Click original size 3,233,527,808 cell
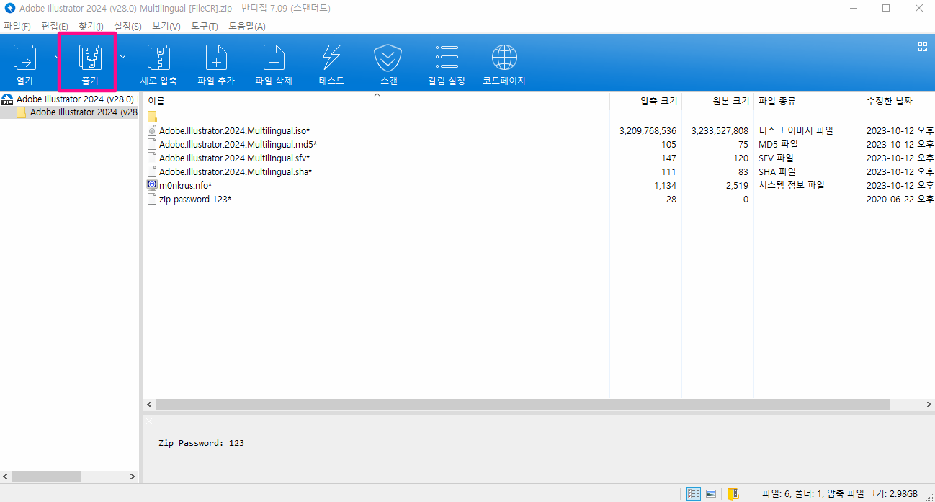 point(720,130)
